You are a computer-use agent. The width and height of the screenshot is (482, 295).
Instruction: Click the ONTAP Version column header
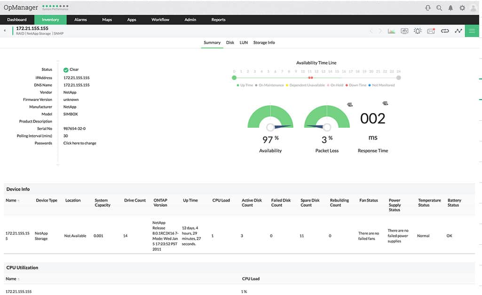(x=160, y=203)
